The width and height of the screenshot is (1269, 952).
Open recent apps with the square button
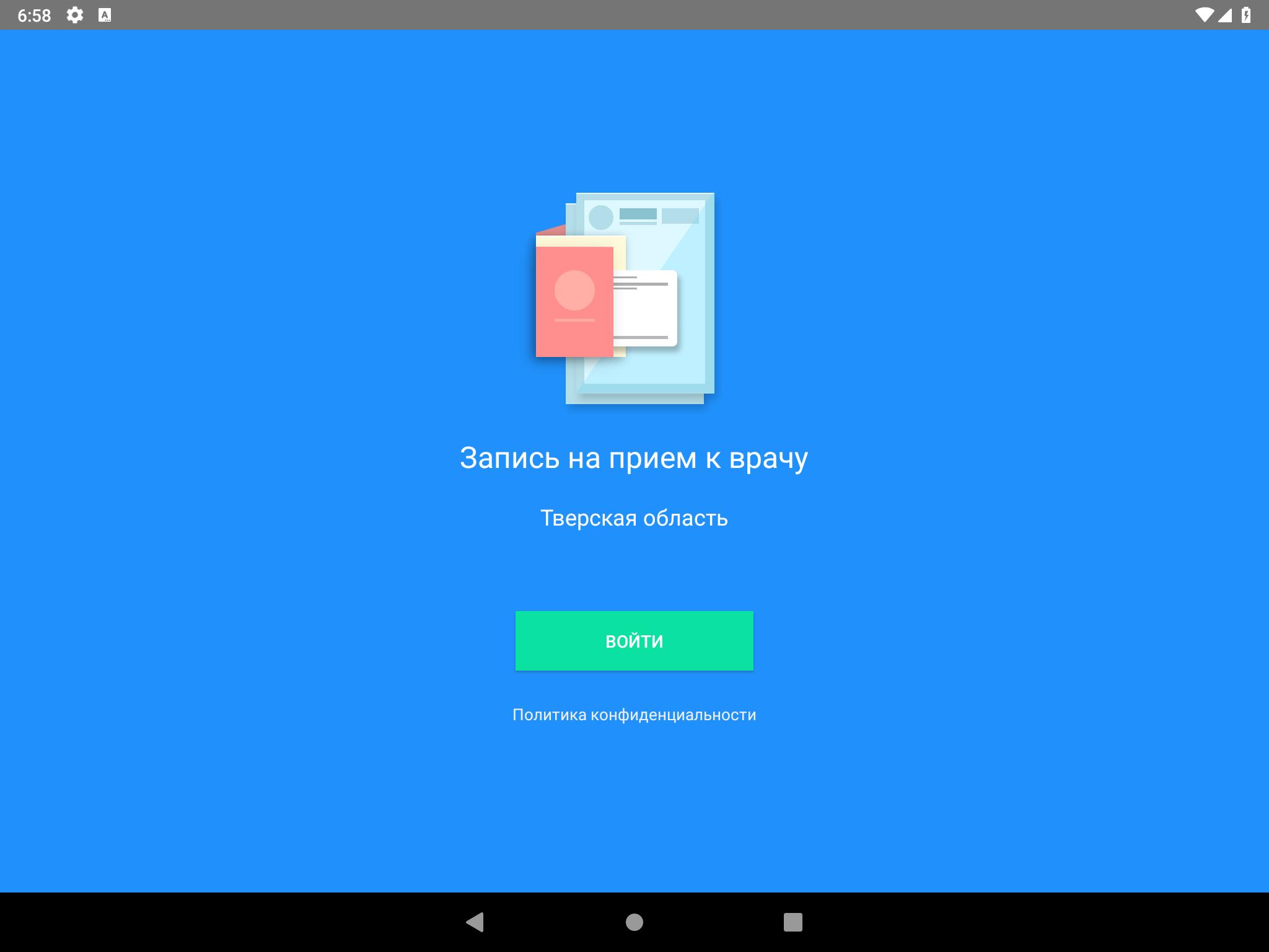793,922
